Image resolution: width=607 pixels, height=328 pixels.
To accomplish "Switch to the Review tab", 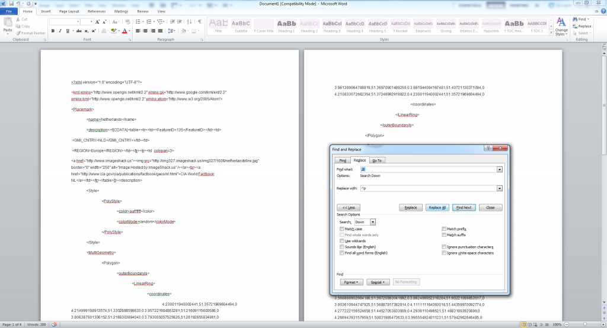I will click(x=143, y=12).
